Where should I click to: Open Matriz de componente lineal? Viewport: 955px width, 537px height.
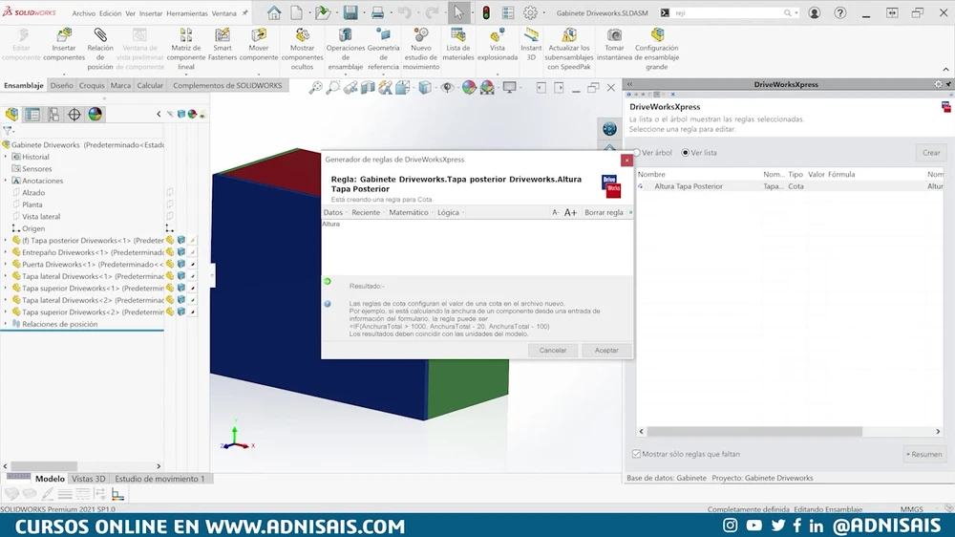pyautogui.click(x=186, y=49)
